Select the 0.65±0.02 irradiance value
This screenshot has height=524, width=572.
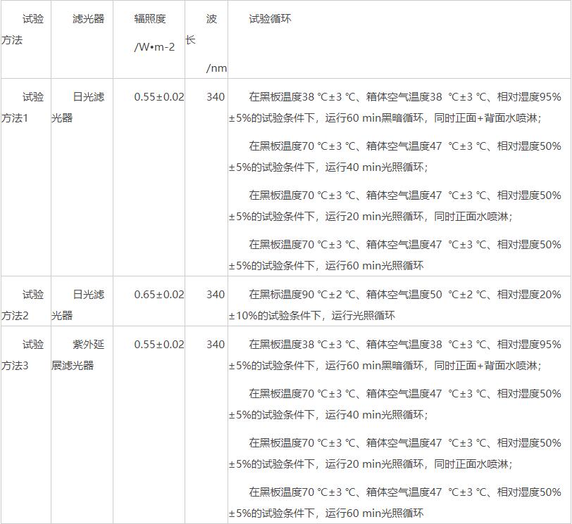(158, 295)
